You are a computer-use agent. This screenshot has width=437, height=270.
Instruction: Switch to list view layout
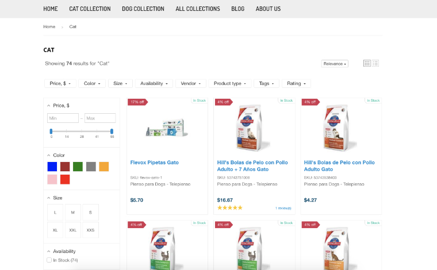click(x=375, y=63)
